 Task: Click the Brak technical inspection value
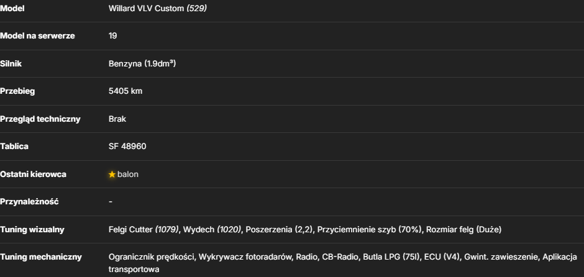[x=117, y=119]
